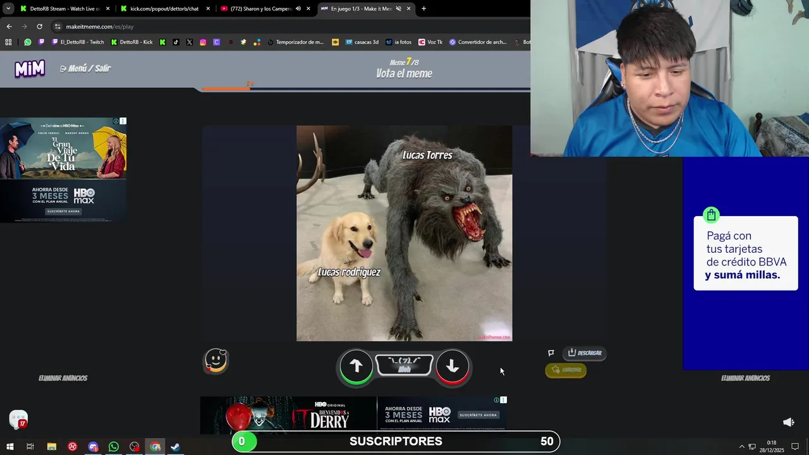809x455 pixels.
Task: Open the Chrome apps grid bookmark
Action: (x=8, y=42)
